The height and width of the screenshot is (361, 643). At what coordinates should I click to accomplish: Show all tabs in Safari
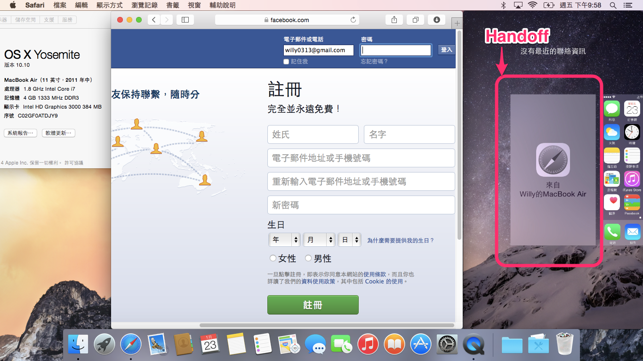(x=416, y=20)
